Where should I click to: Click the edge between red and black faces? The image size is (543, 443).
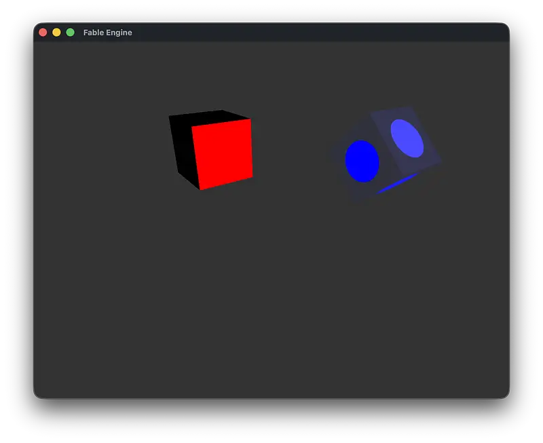tap(195, 157)
